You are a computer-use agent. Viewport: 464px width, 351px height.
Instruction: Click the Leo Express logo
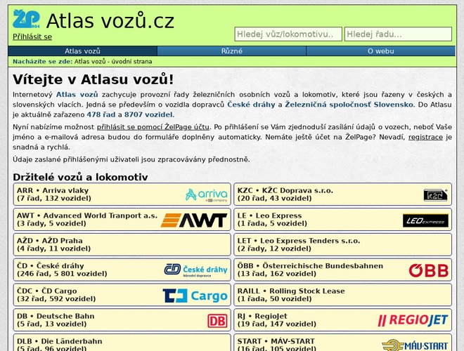click(425, 220)
